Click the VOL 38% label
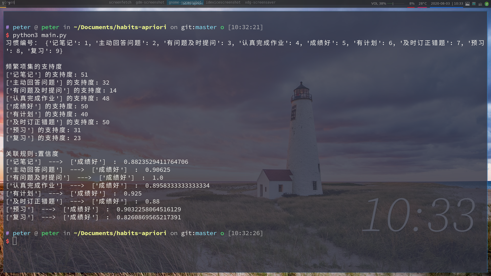 tap(378, 4)
